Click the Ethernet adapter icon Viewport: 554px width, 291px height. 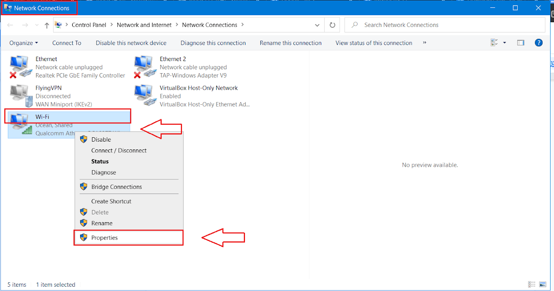coord(21,67)
